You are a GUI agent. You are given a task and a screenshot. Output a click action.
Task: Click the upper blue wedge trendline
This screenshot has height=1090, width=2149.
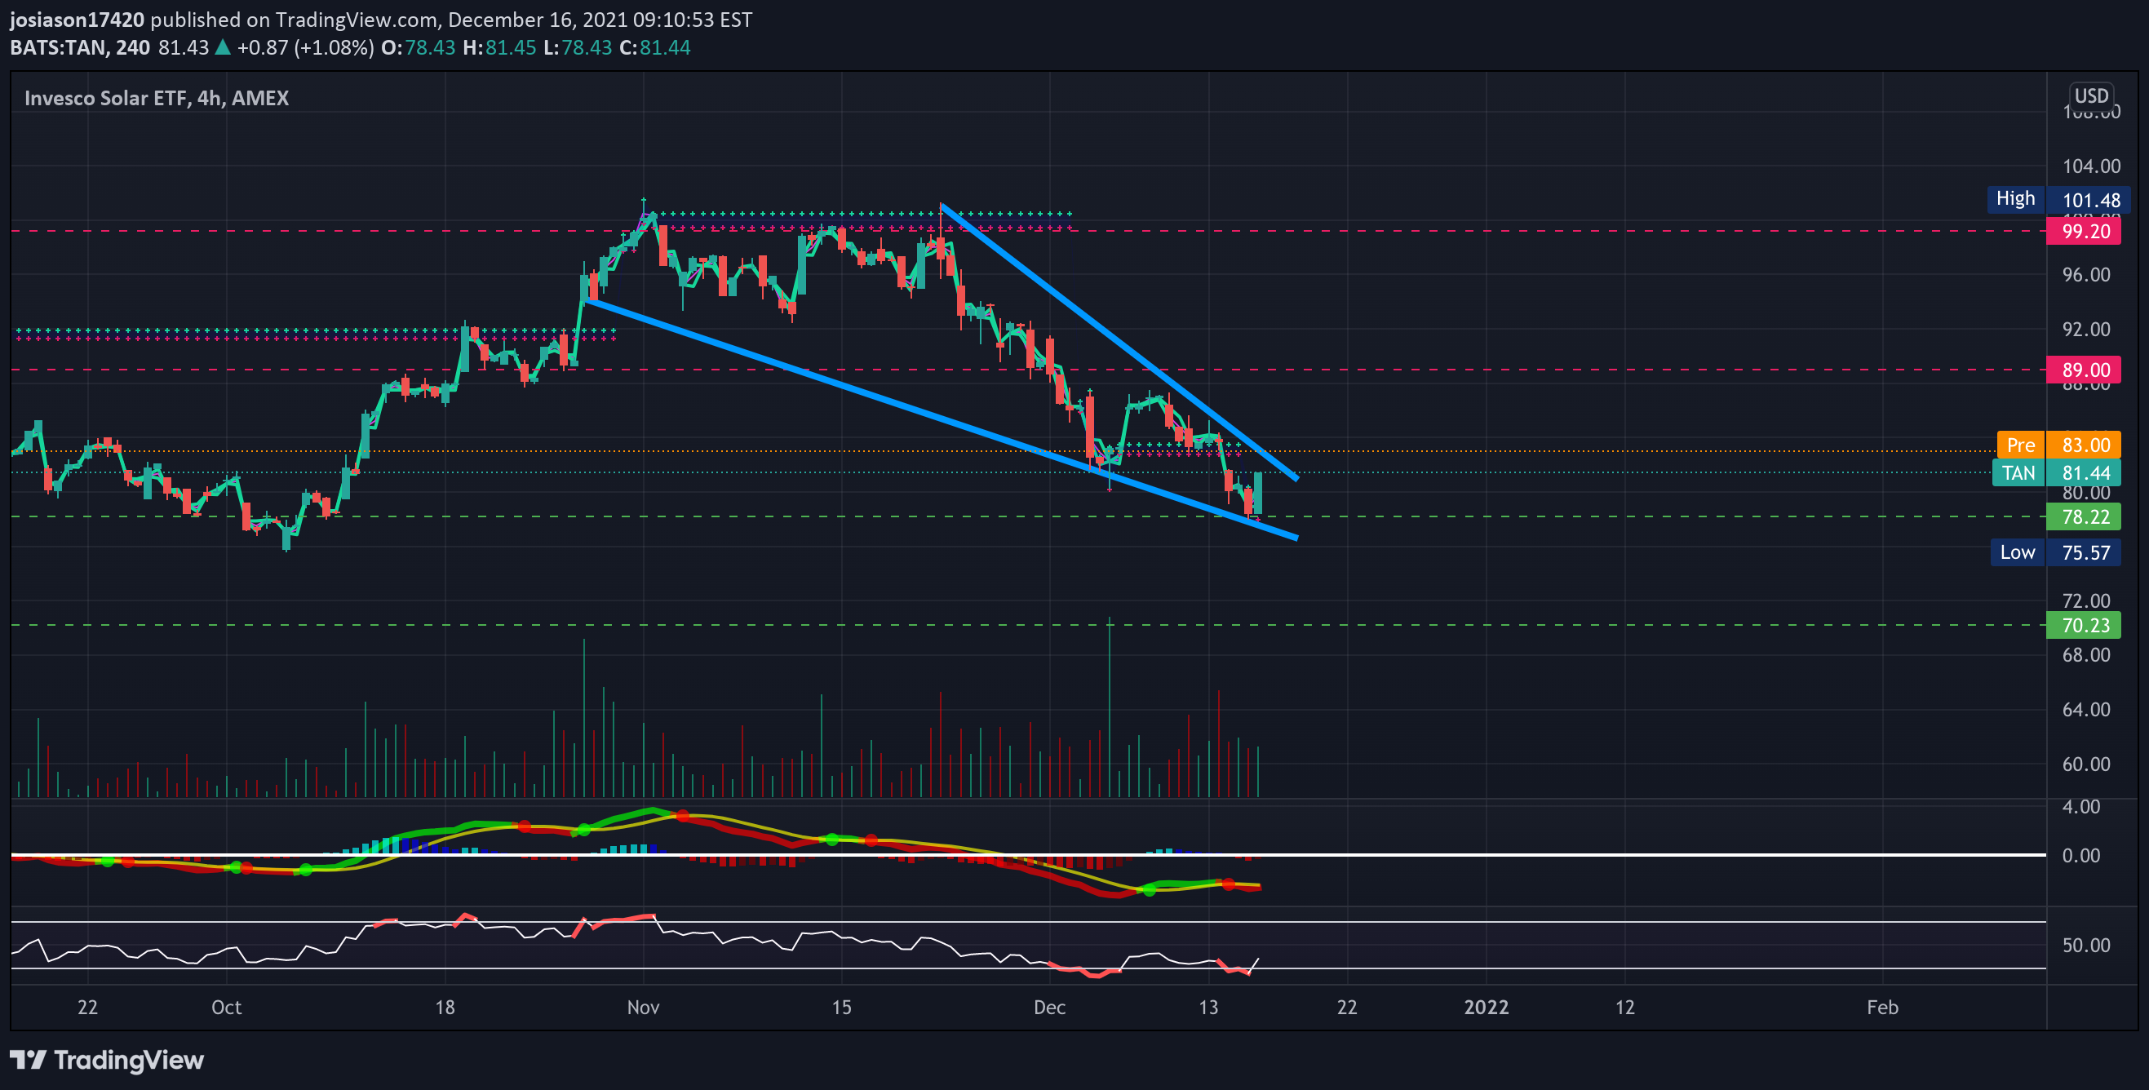tap(1118, 341)
